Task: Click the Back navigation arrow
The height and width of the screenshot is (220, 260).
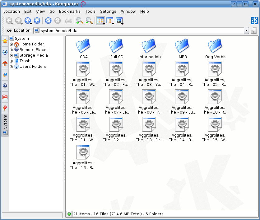Action: (x=9, y=21)
